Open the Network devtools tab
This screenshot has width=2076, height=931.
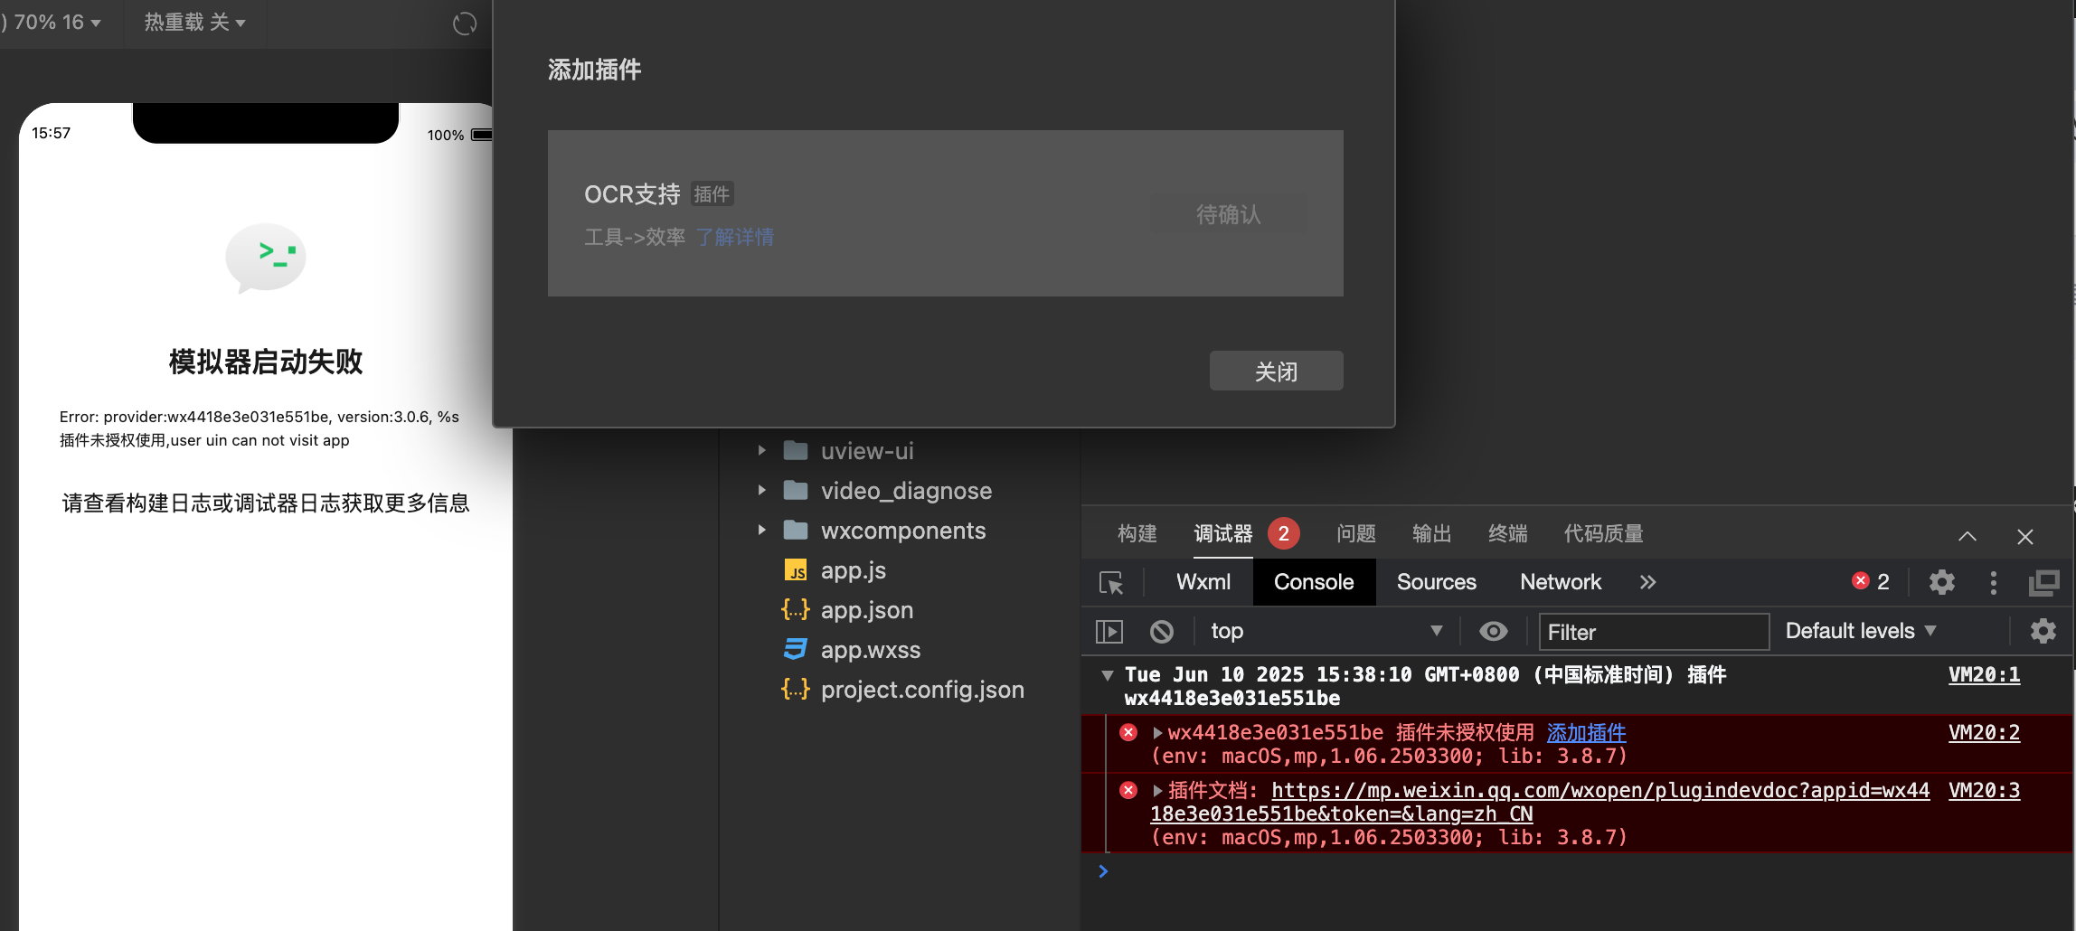[x=1561, y=582]
